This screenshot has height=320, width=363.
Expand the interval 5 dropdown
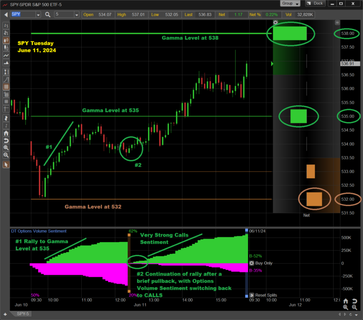click(x=75, y=14)
